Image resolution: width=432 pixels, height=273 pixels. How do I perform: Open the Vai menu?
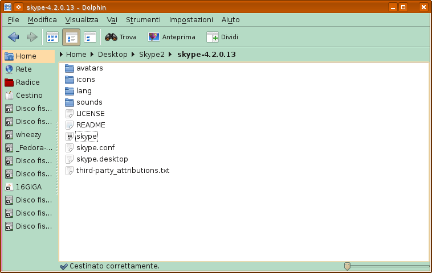(112, 20)
